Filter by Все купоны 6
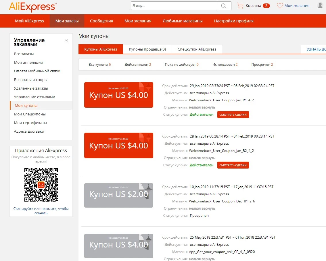Screen dimensions: 326x261 pyautogui.click(x=100, y=65)
